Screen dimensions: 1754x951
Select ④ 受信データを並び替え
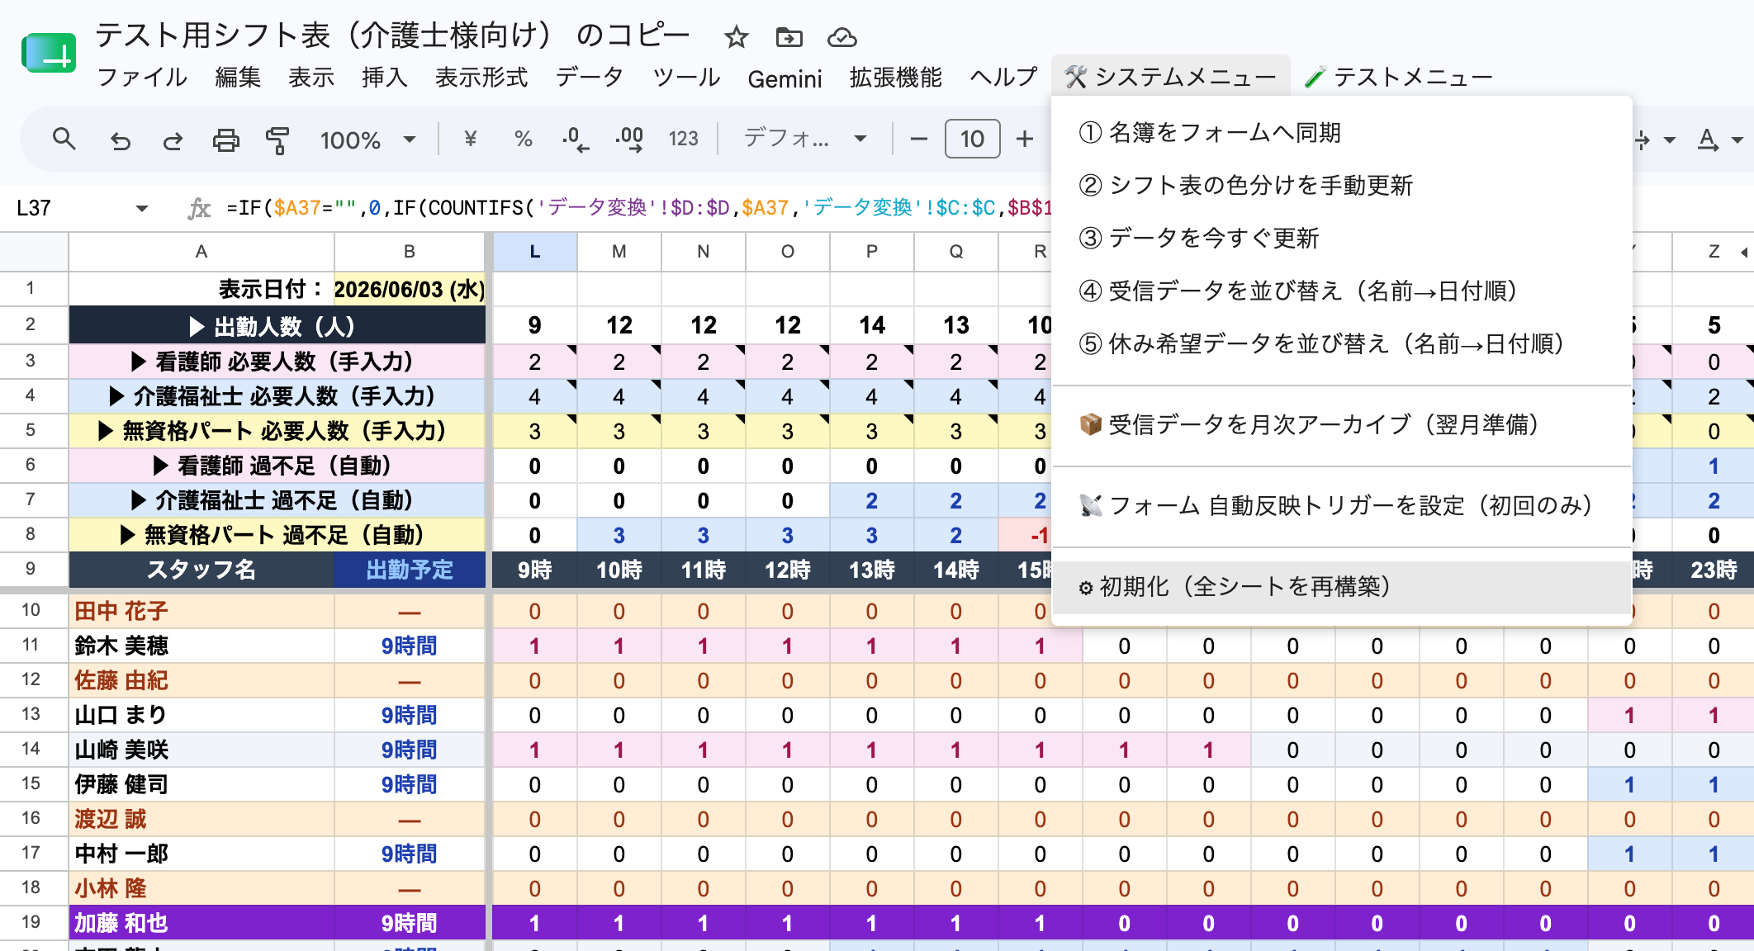(x=1342, y=291)
